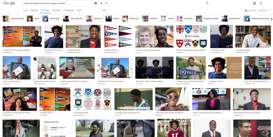Search by image using camera icon
This screenshot has width=273, height=137.
click(95, 3)
